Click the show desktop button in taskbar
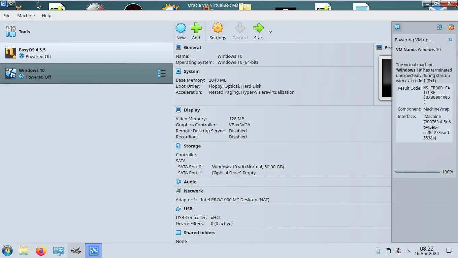The width and height of the screenshot is (458, 258). [x=449, y=251]
